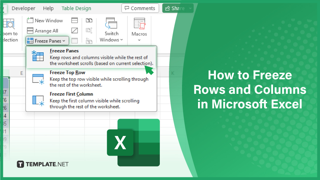
Task: Click the Macros icon
Action: tap(139, 23)
